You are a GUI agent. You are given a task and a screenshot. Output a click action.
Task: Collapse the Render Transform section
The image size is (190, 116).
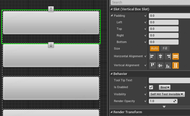(x=111, y=112)
